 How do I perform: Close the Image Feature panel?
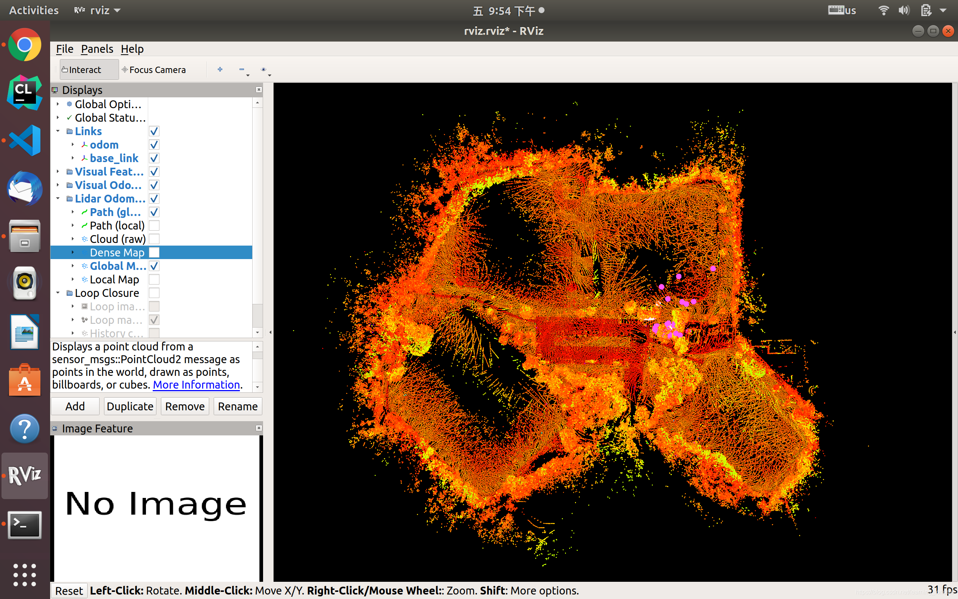(x=259, y=428)
